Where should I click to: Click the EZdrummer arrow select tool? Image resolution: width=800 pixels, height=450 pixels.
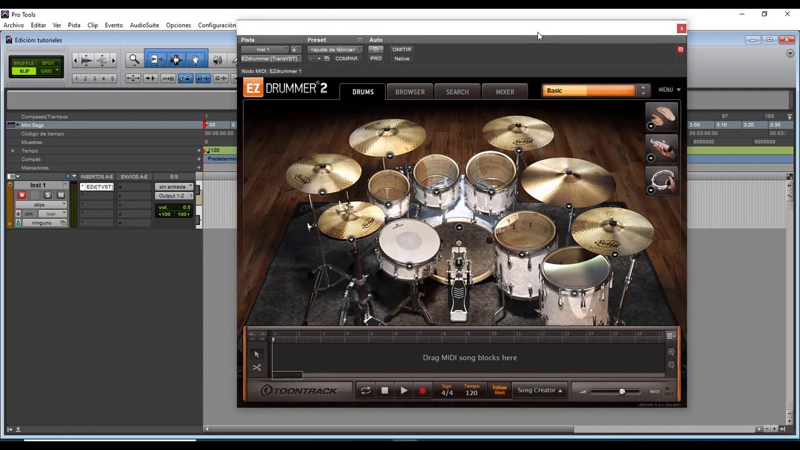pyautogui.click(x=256, y=354)
